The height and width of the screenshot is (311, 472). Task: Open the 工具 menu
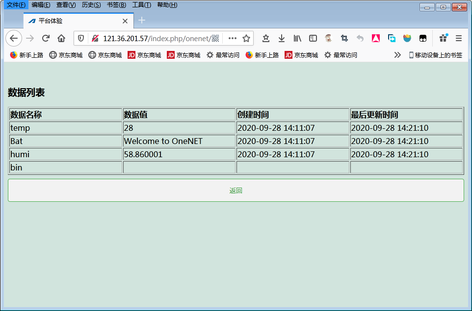pyautogui.click(x=141, y=5)
